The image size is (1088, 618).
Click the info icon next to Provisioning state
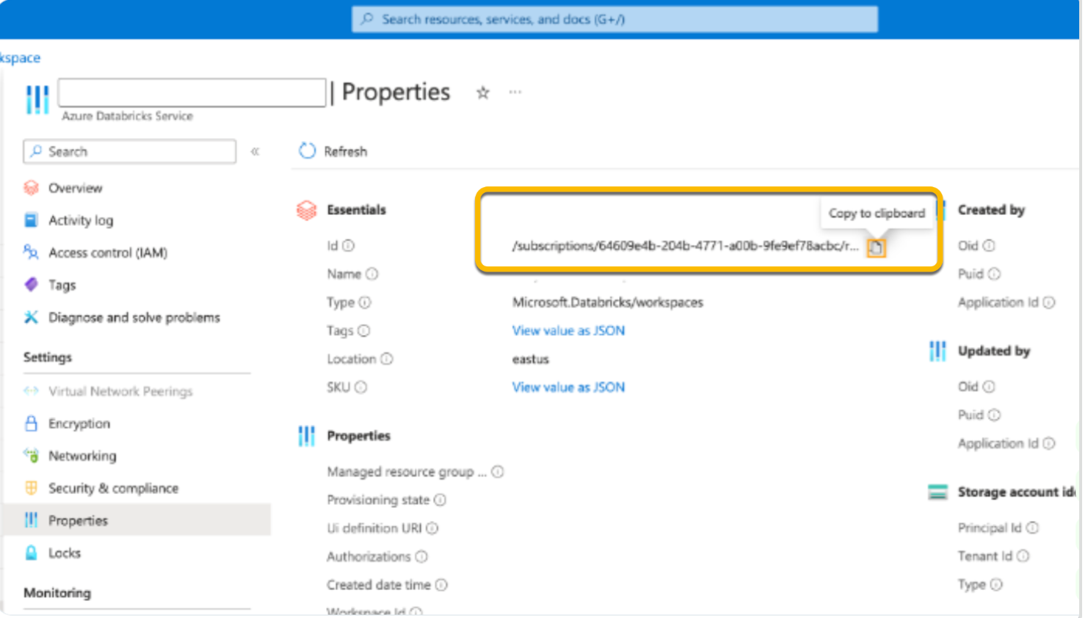[440, 500]
